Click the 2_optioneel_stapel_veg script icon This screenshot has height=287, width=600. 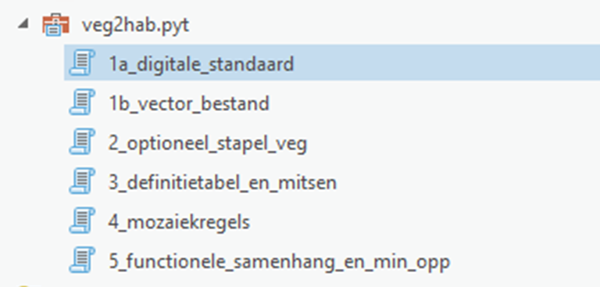point(82,142)
